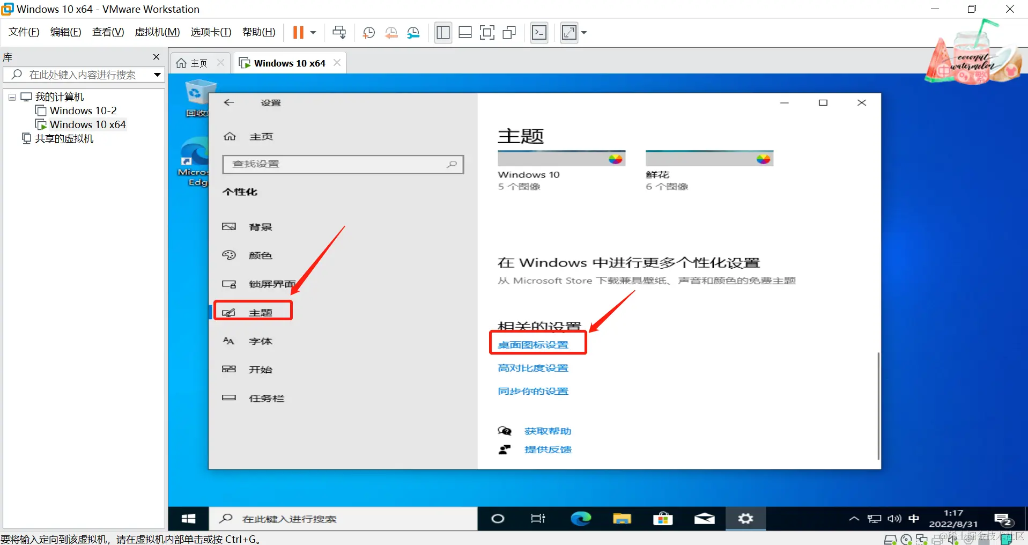Close the 库 library panel
Screen dimensions: 1028x545
tap(156, 57)
